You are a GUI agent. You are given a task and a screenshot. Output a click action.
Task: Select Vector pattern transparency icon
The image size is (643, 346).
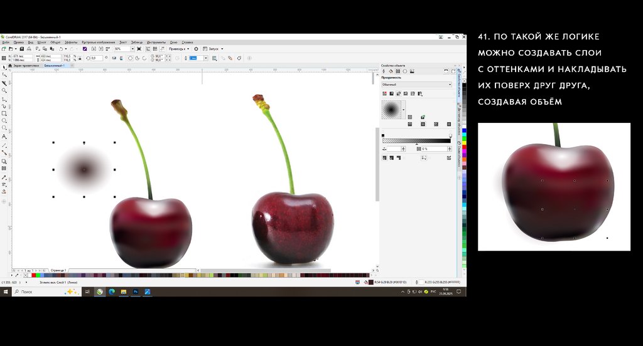tap(406, 93)
